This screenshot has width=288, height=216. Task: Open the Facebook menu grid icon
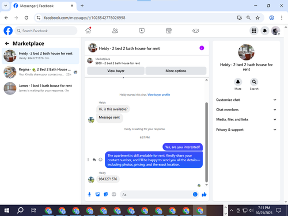point(254,31)
